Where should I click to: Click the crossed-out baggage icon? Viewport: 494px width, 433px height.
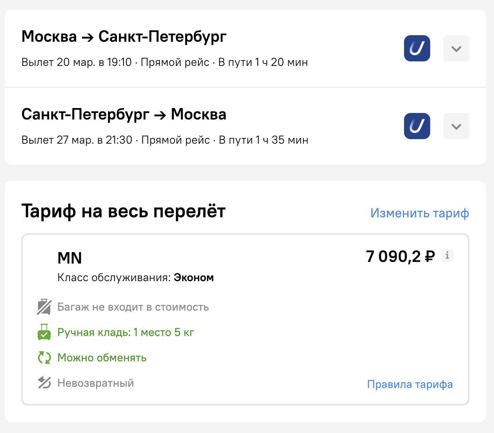(44, 307)
